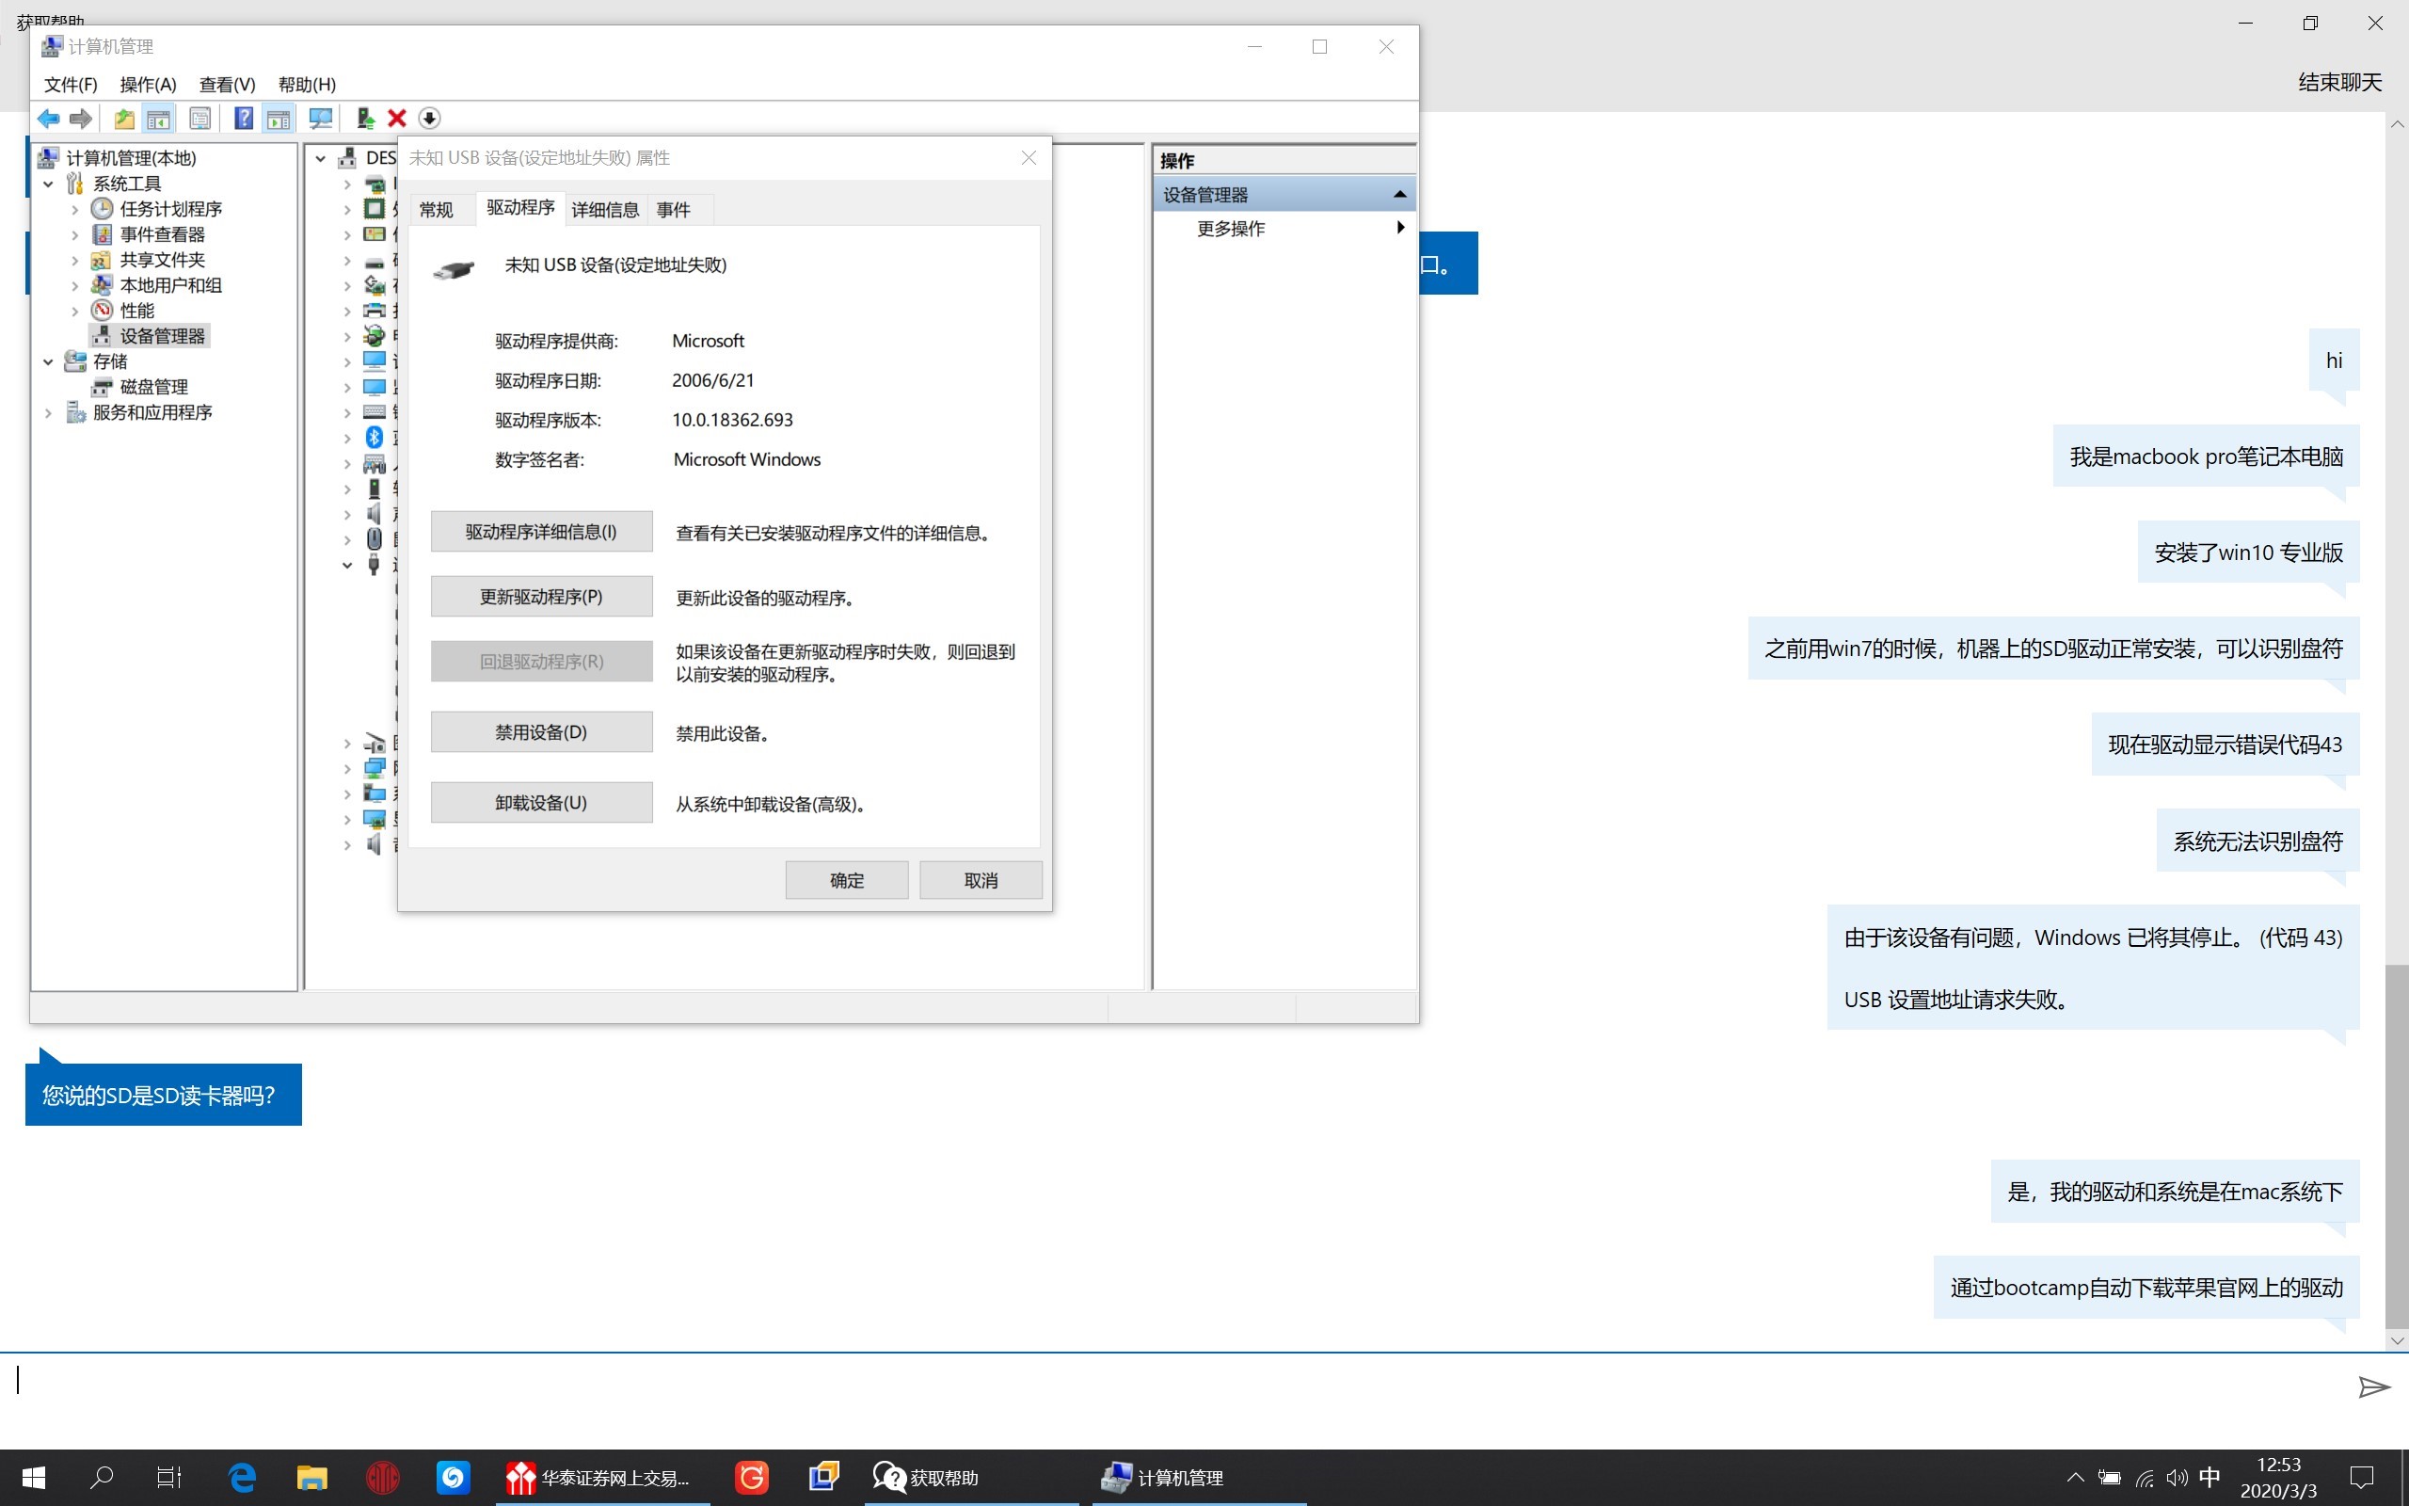Click the Up one level folder icon
The image size is (2409, 1506).
point(123,119)
